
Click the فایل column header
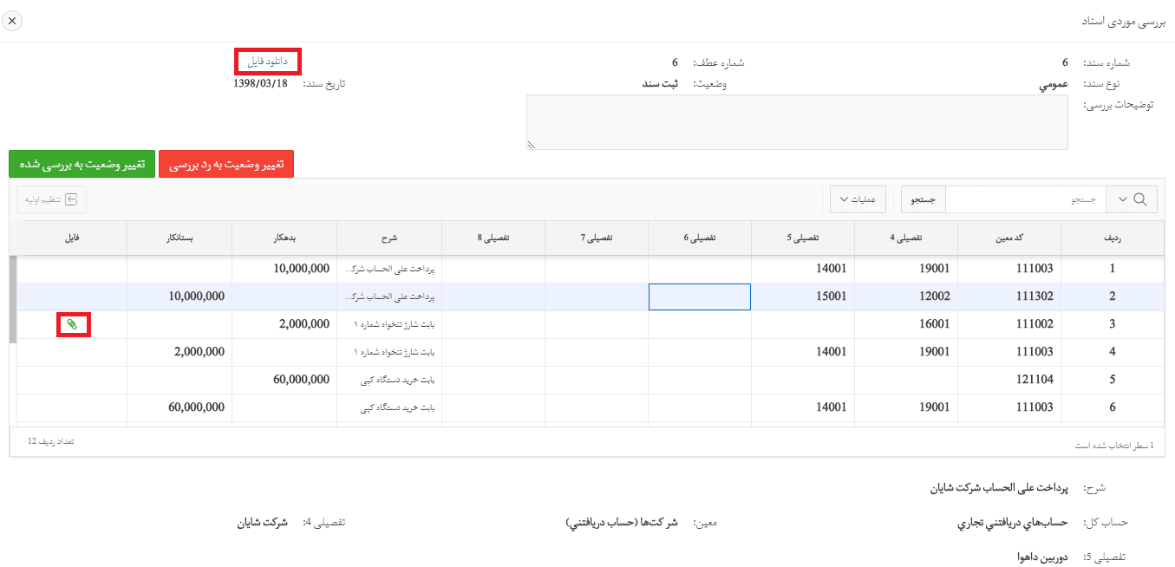72,238
